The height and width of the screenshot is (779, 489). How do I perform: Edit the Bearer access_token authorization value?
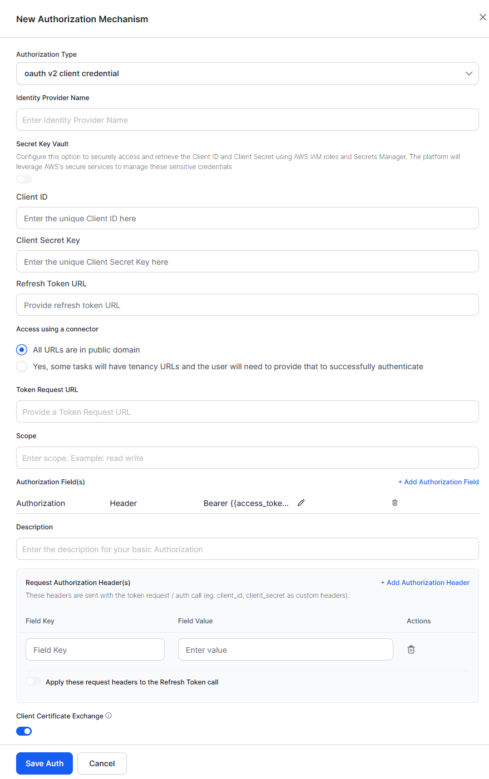coord(301,503)
